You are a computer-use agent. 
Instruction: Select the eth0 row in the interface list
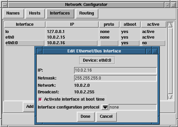pyautogui.click(x=85, y=37)
